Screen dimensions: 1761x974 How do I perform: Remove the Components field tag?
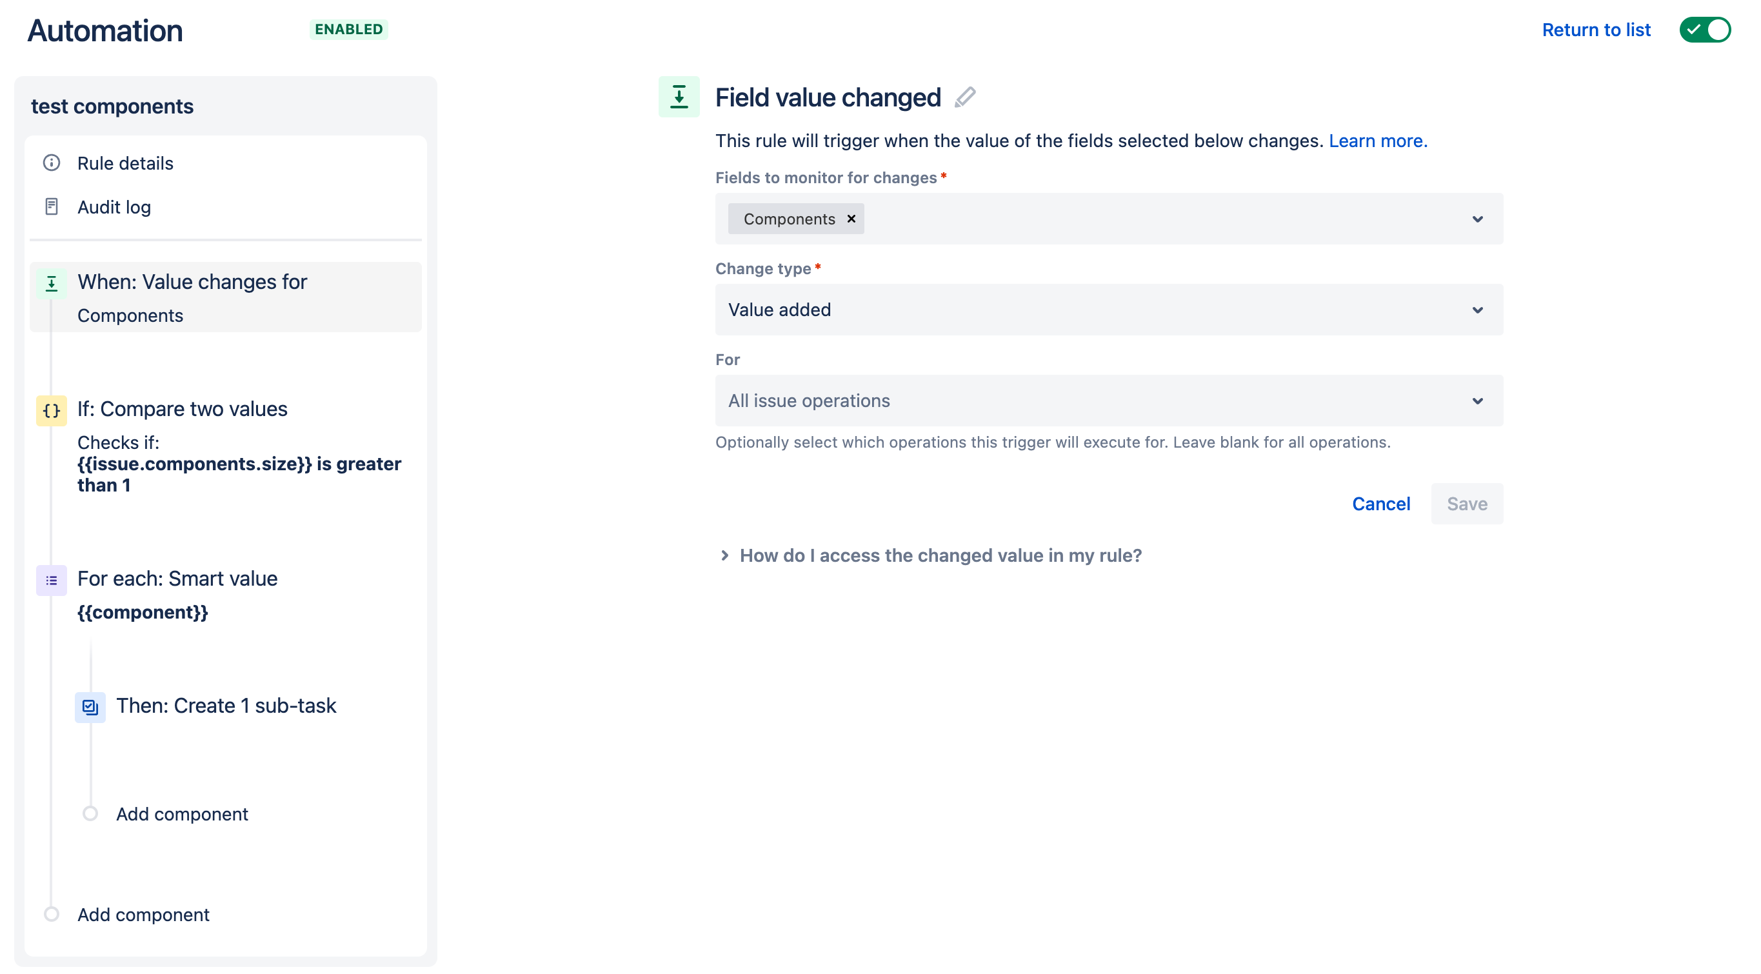(x=851, y=219)
